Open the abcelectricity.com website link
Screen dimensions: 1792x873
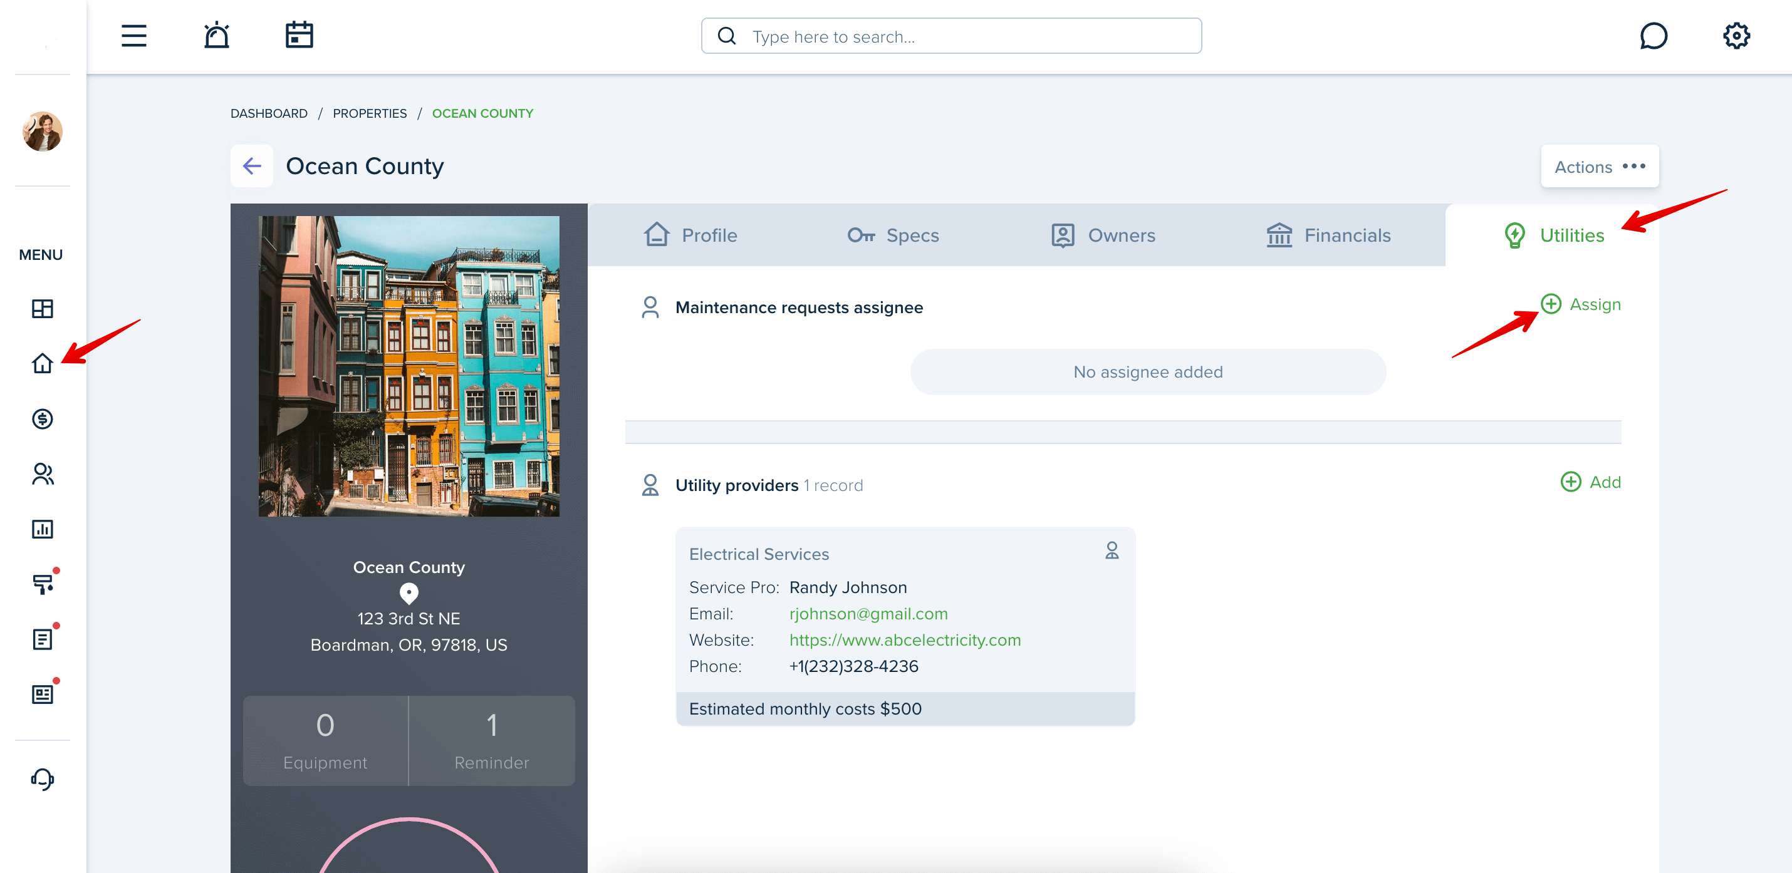pyautogui.click(x=904, y=641)
